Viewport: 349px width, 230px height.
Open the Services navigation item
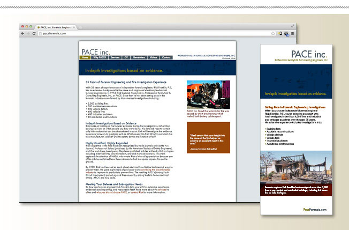[x=115, y=56]
